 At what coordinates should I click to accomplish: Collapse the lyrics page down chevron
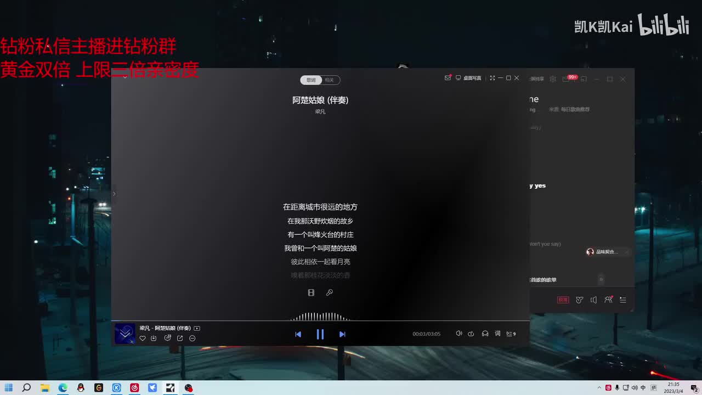point(125,77)
